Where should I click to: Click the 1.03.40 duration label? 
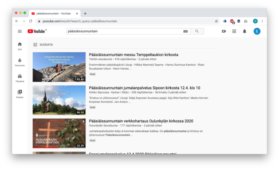(79, 79)
